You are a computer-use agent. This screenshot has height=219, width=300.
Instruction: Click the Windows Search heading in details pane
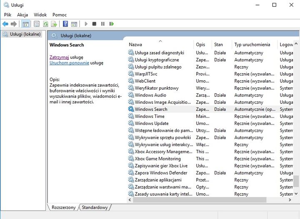67,45
